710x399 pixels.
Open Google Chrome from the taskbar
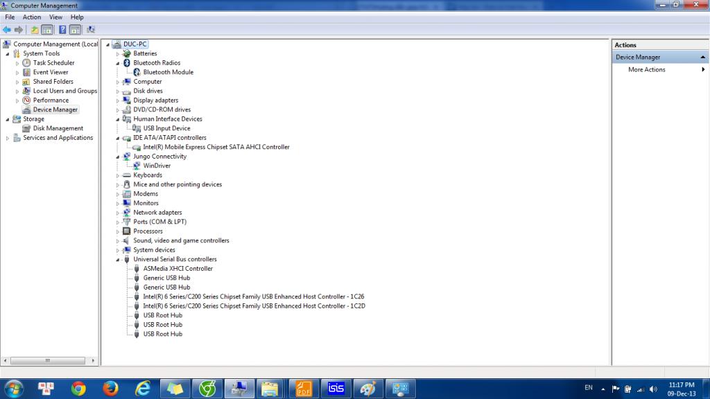[78, 389]
